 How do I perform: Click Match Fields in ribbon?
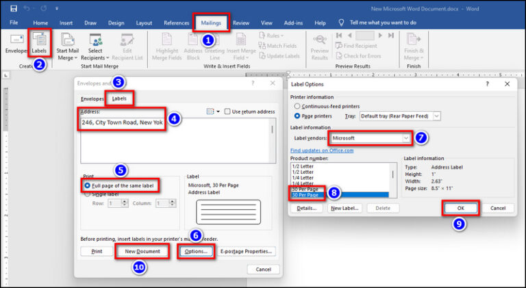point(277,46)
